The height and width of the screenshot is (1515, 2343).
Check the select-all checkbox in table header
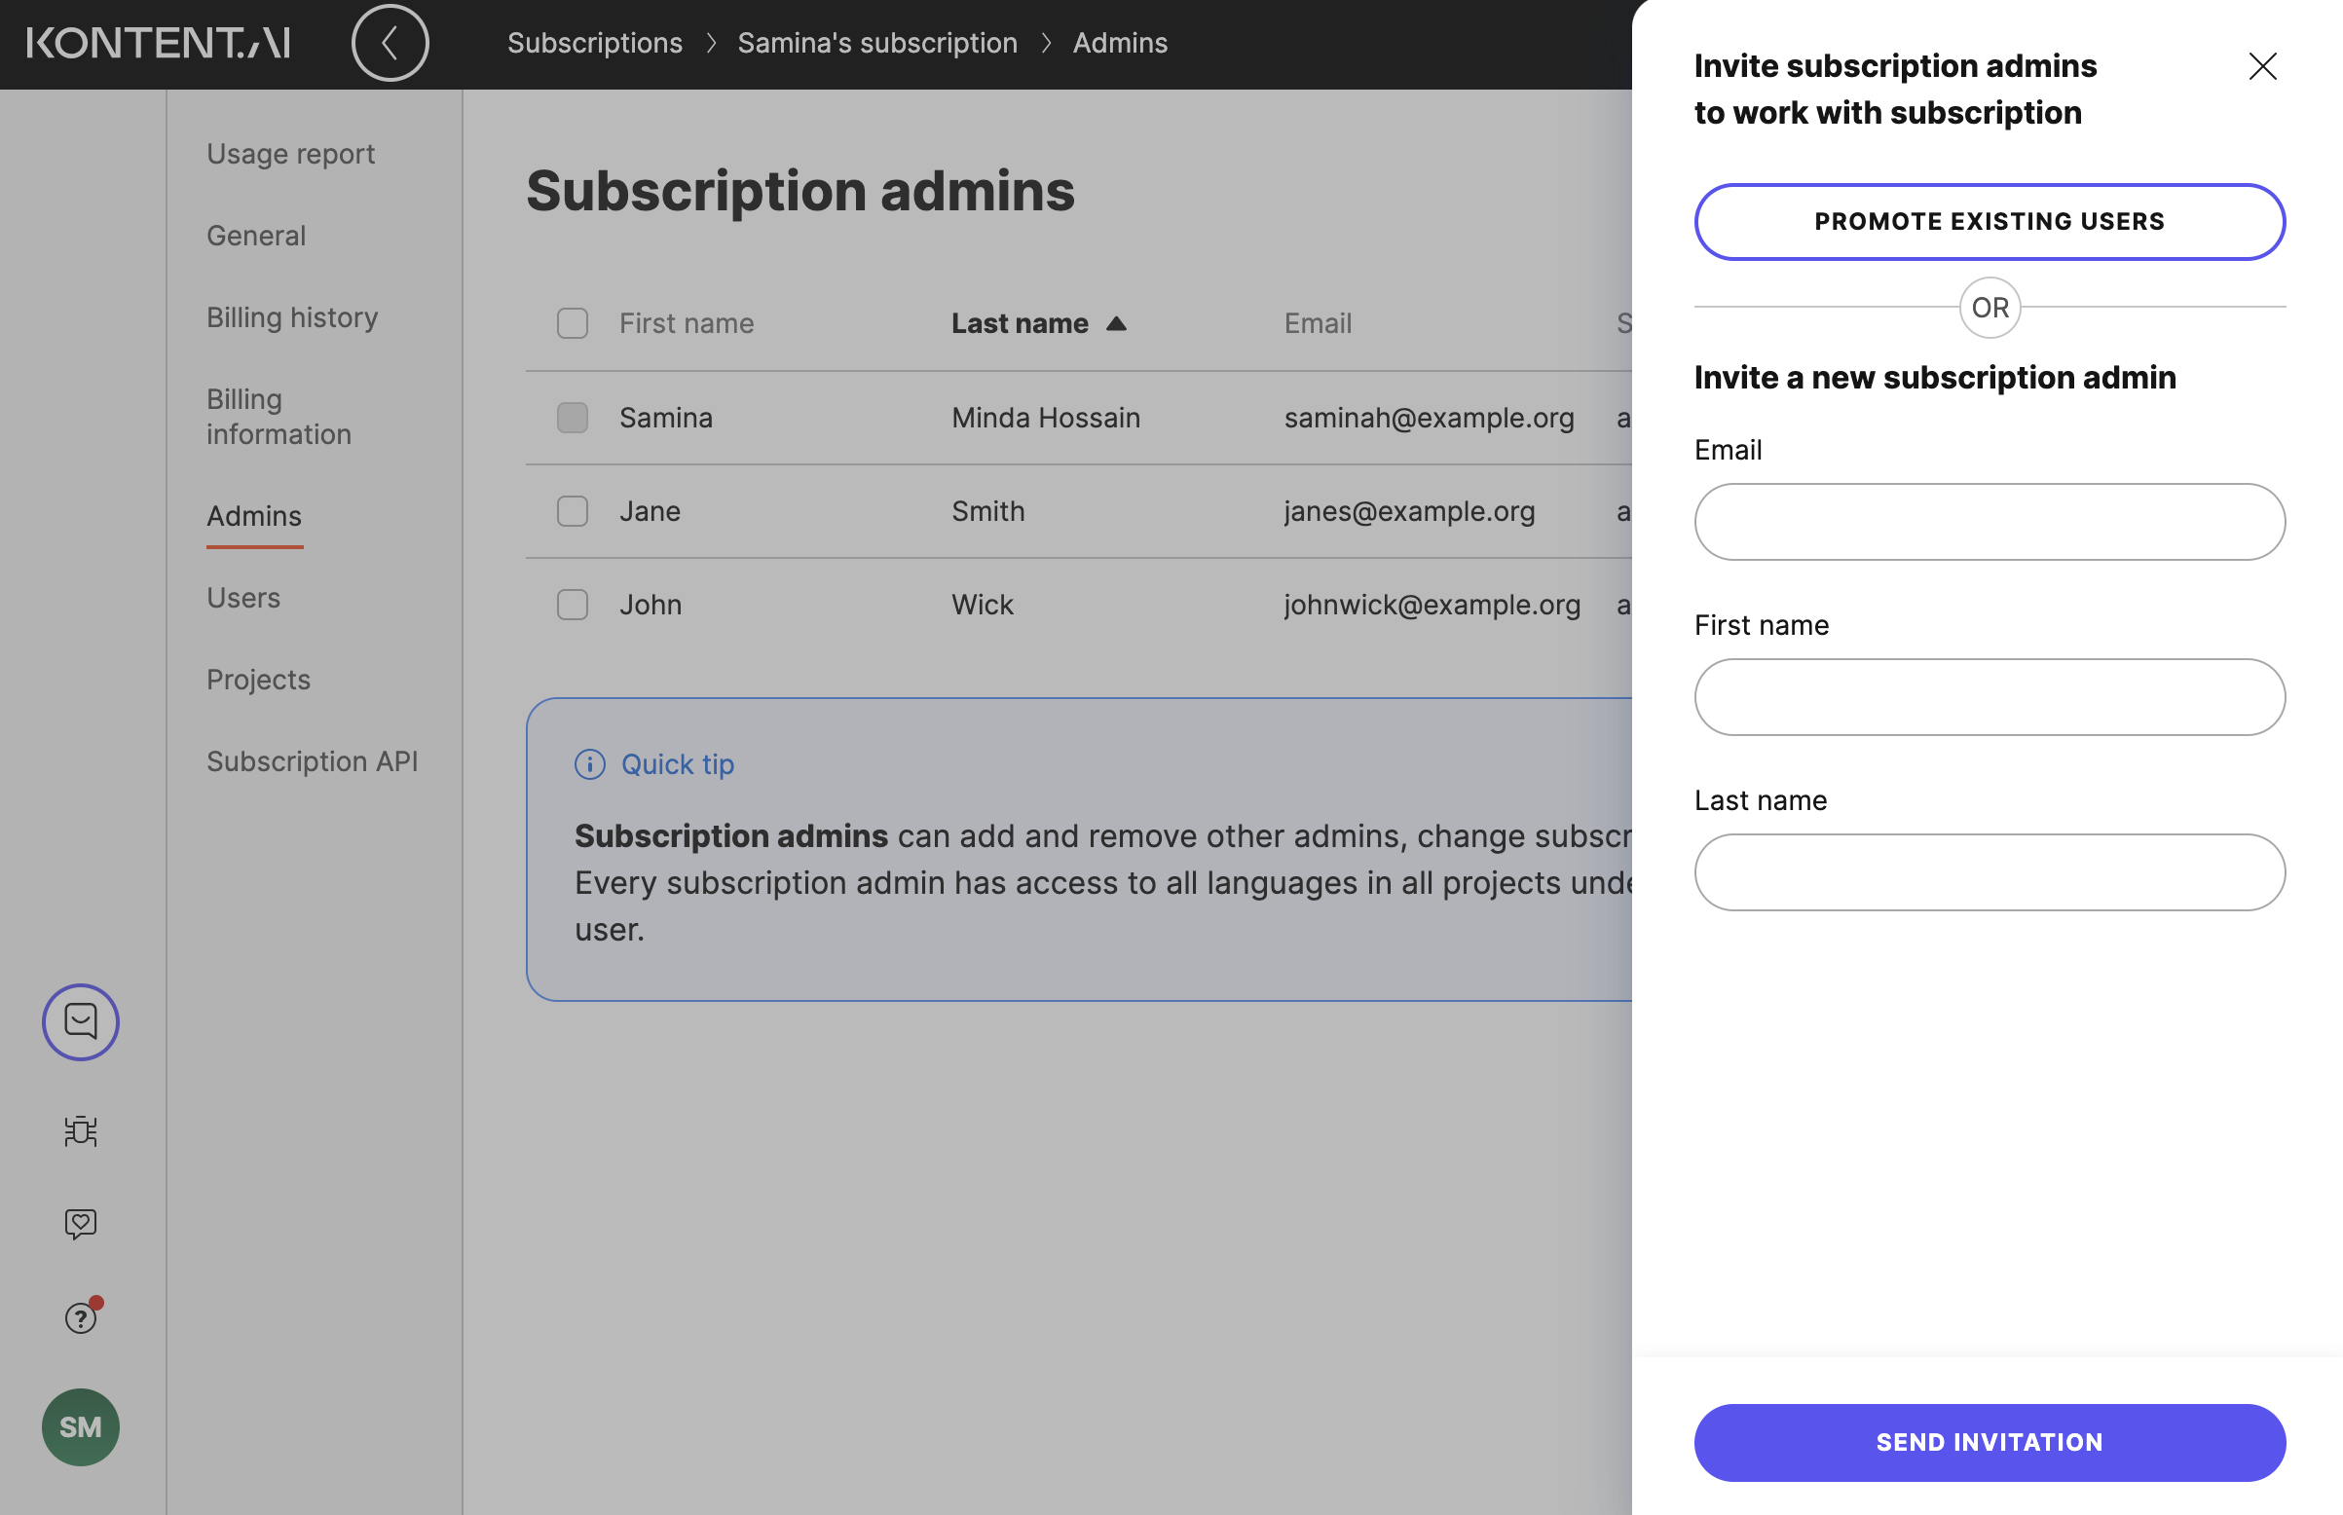click(x=572, y=322)
